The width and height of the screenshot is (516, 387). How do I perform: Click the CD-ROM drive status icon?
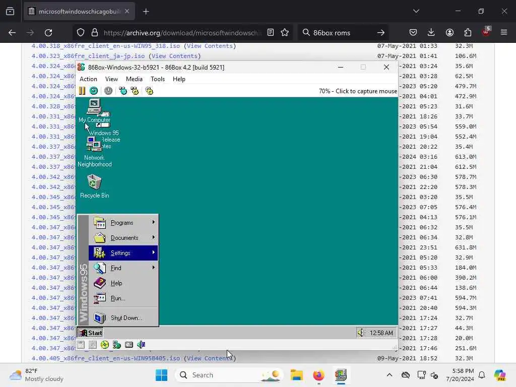105,345
